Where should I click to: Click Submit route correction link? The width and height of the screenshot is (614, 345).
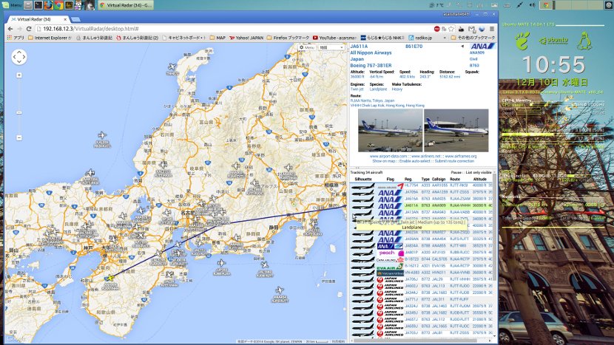click(x=454, y=161)
